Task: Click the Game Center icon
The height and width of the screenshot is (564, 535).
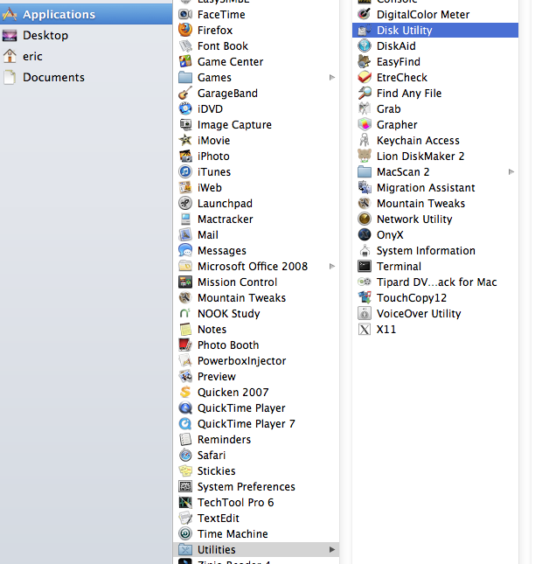Action: point(185,61)
